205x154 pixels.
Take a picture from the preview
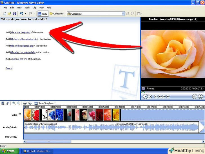point(201,96)
